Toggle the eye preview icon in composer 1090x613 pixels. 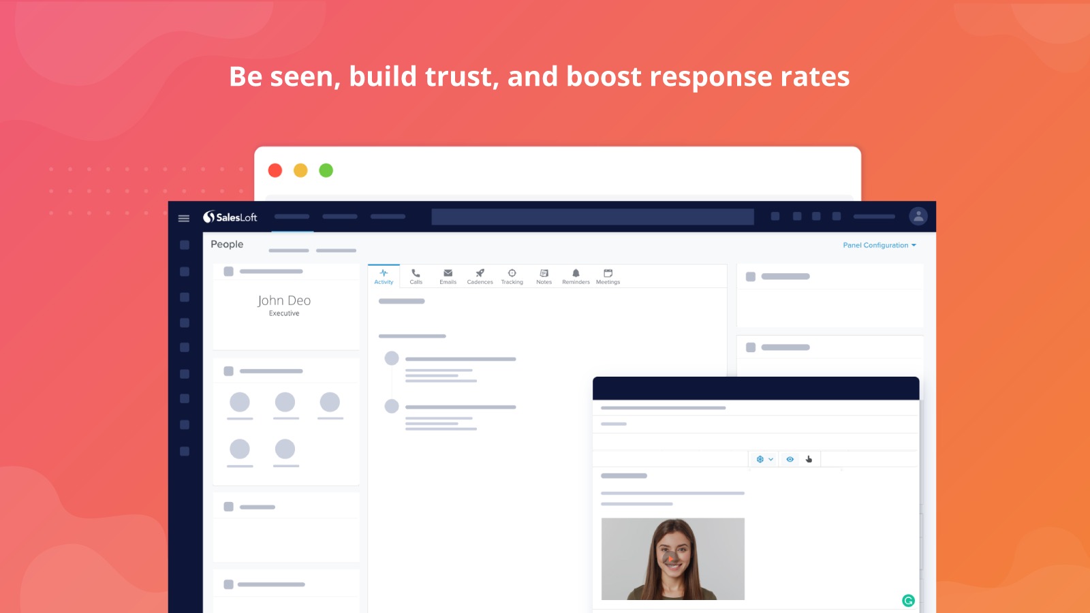790,459
